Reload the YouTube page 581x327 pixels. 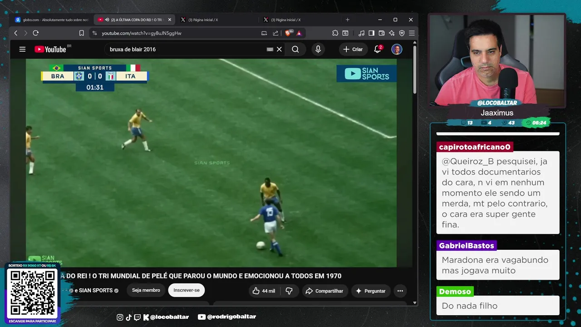(36, 33)
